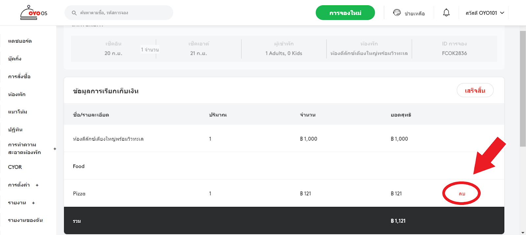This screenshot has width=526, height=235.
Task: Open the ช่วยเหลือ help link
Action: click(x=415, y=13)
